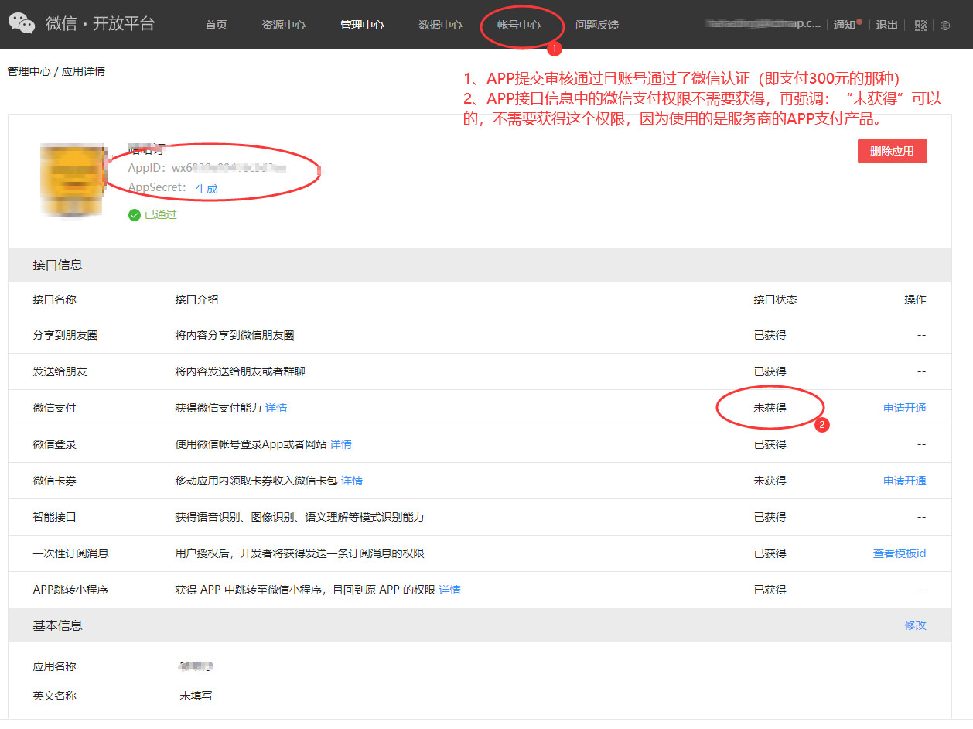Click the globe language icon
The width and height of the screenshot is (973, 729).
pos(945,25)
